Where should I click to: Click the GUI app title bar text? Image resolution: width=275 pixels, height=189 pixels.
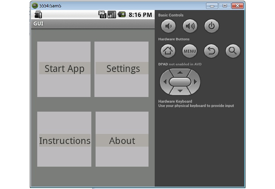[x=38, y=24]
